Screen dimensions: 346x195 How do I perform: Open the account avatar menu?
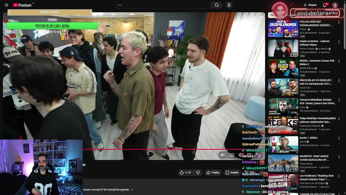tap(335, 5)
